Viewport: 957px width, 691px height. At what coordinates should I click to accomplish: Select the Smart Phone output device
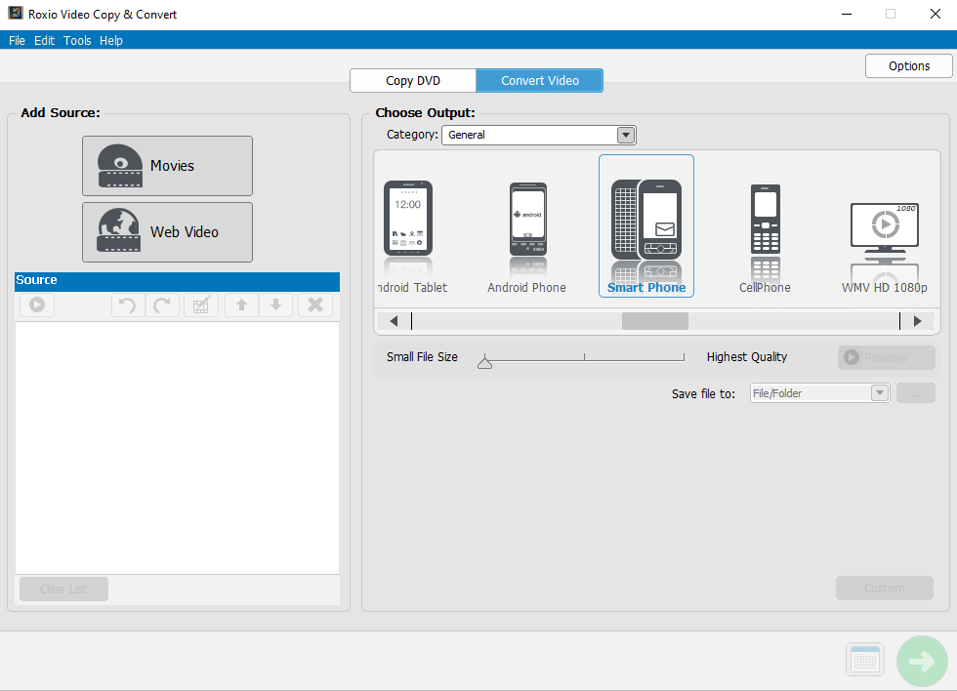click(646, 226)
